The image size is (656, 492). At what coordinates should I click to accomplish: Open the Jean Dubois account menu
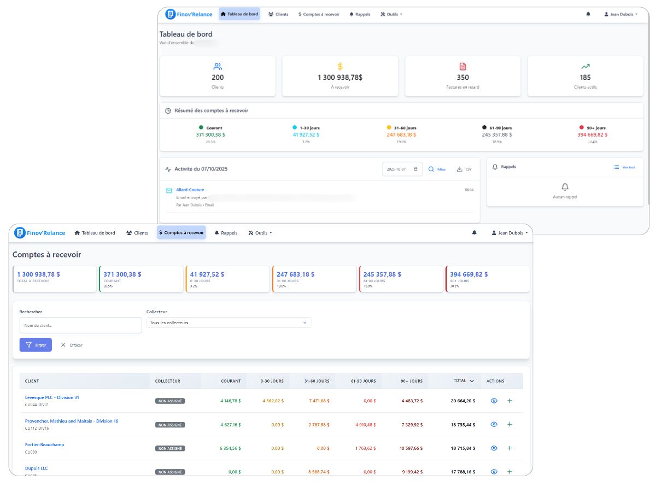pyautogui.click(x=509, y=232)
